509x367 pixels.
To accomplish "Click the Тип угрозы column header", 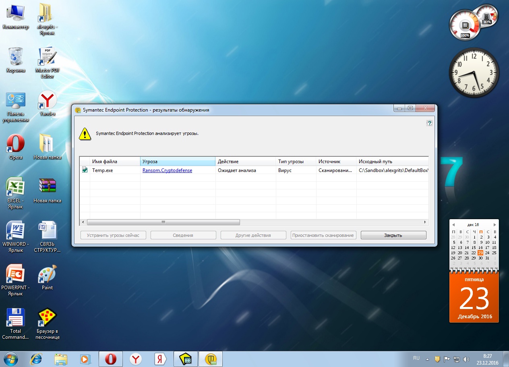I will click(x=296, y=162).
